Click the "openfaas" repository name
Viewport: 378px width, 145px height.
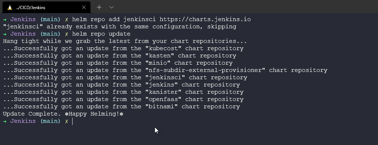click(163, 100)
